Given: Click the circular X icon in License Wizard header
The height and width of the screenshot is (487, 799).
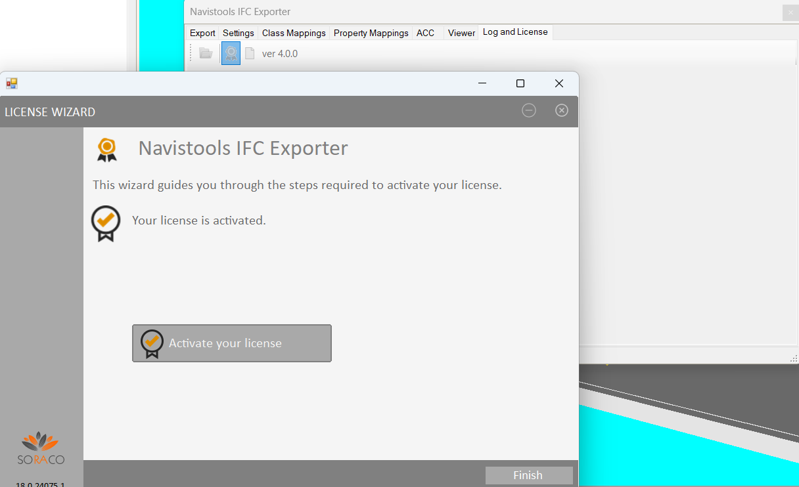Looking at the screenshot, I should [x=562, y=110].
